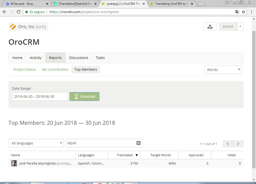The width and height of the screenshot is (256, 184).
Task: Click José Peralta (elpoliglota) name
Action: click(x=37, y=163)
